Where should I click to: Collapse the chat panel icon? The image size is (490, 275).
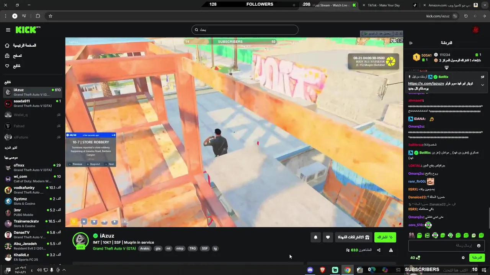(x=411, y=43)
